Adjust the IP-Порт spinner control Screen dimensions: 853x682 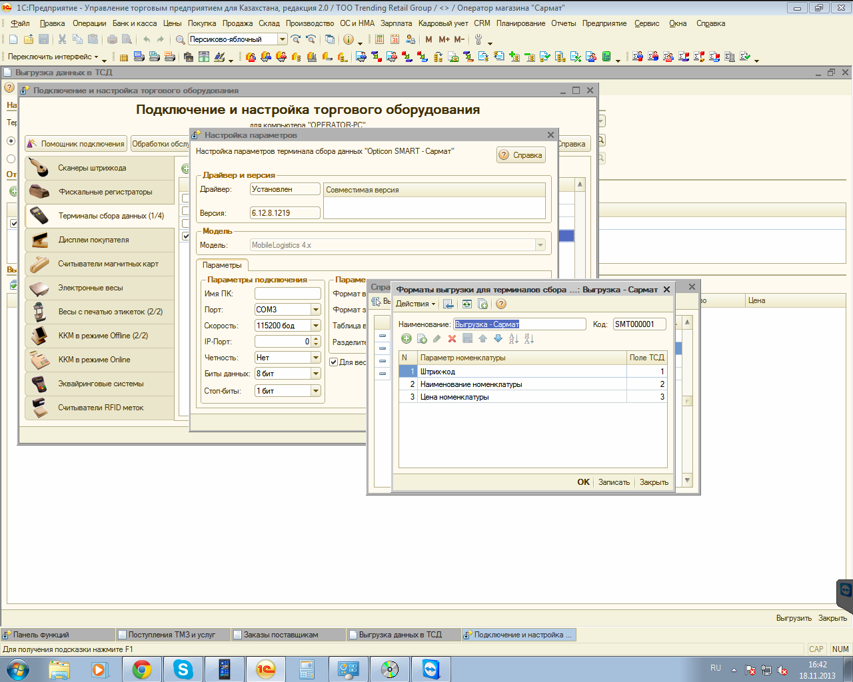coord(316,342)
